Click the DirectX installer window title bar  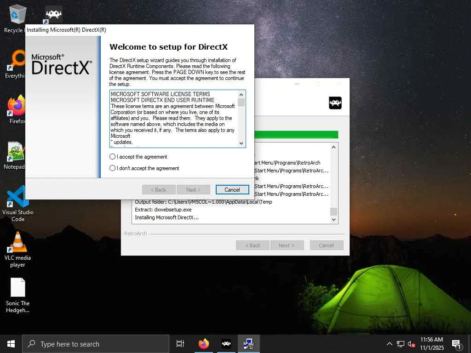140,30
